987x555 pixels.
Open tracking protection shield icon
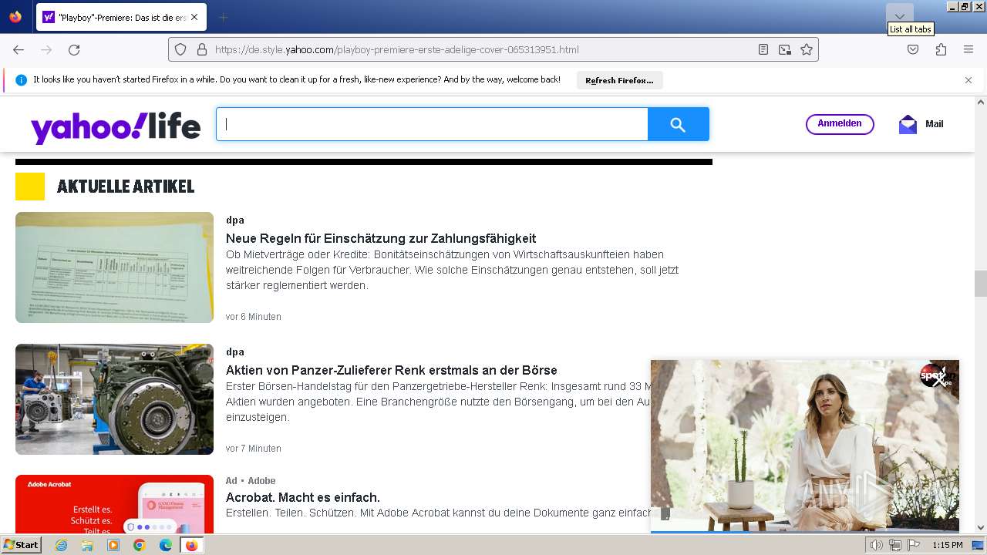180,49
